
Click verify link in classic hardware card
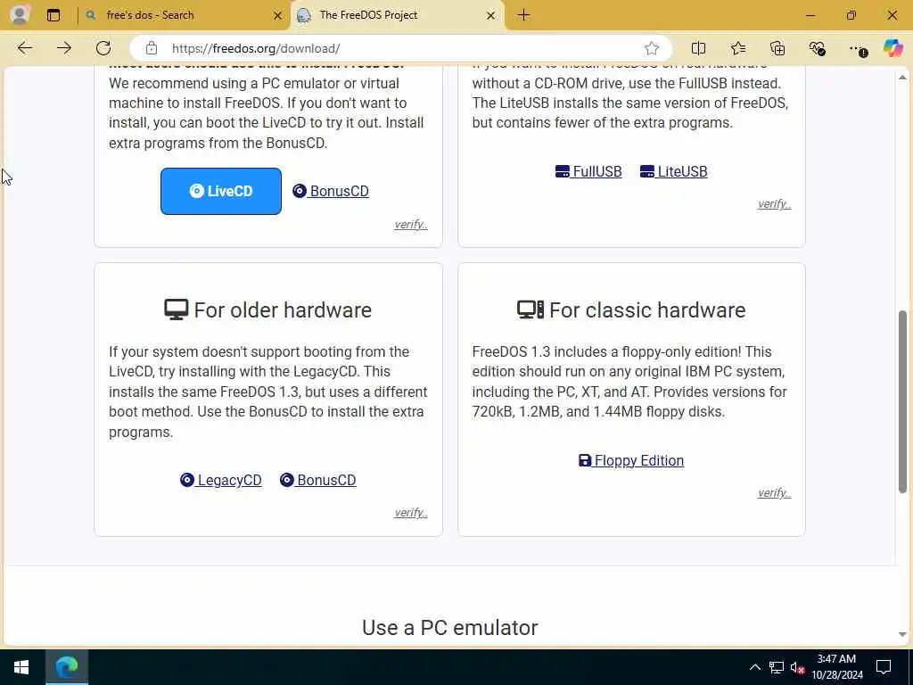(774, 492)
